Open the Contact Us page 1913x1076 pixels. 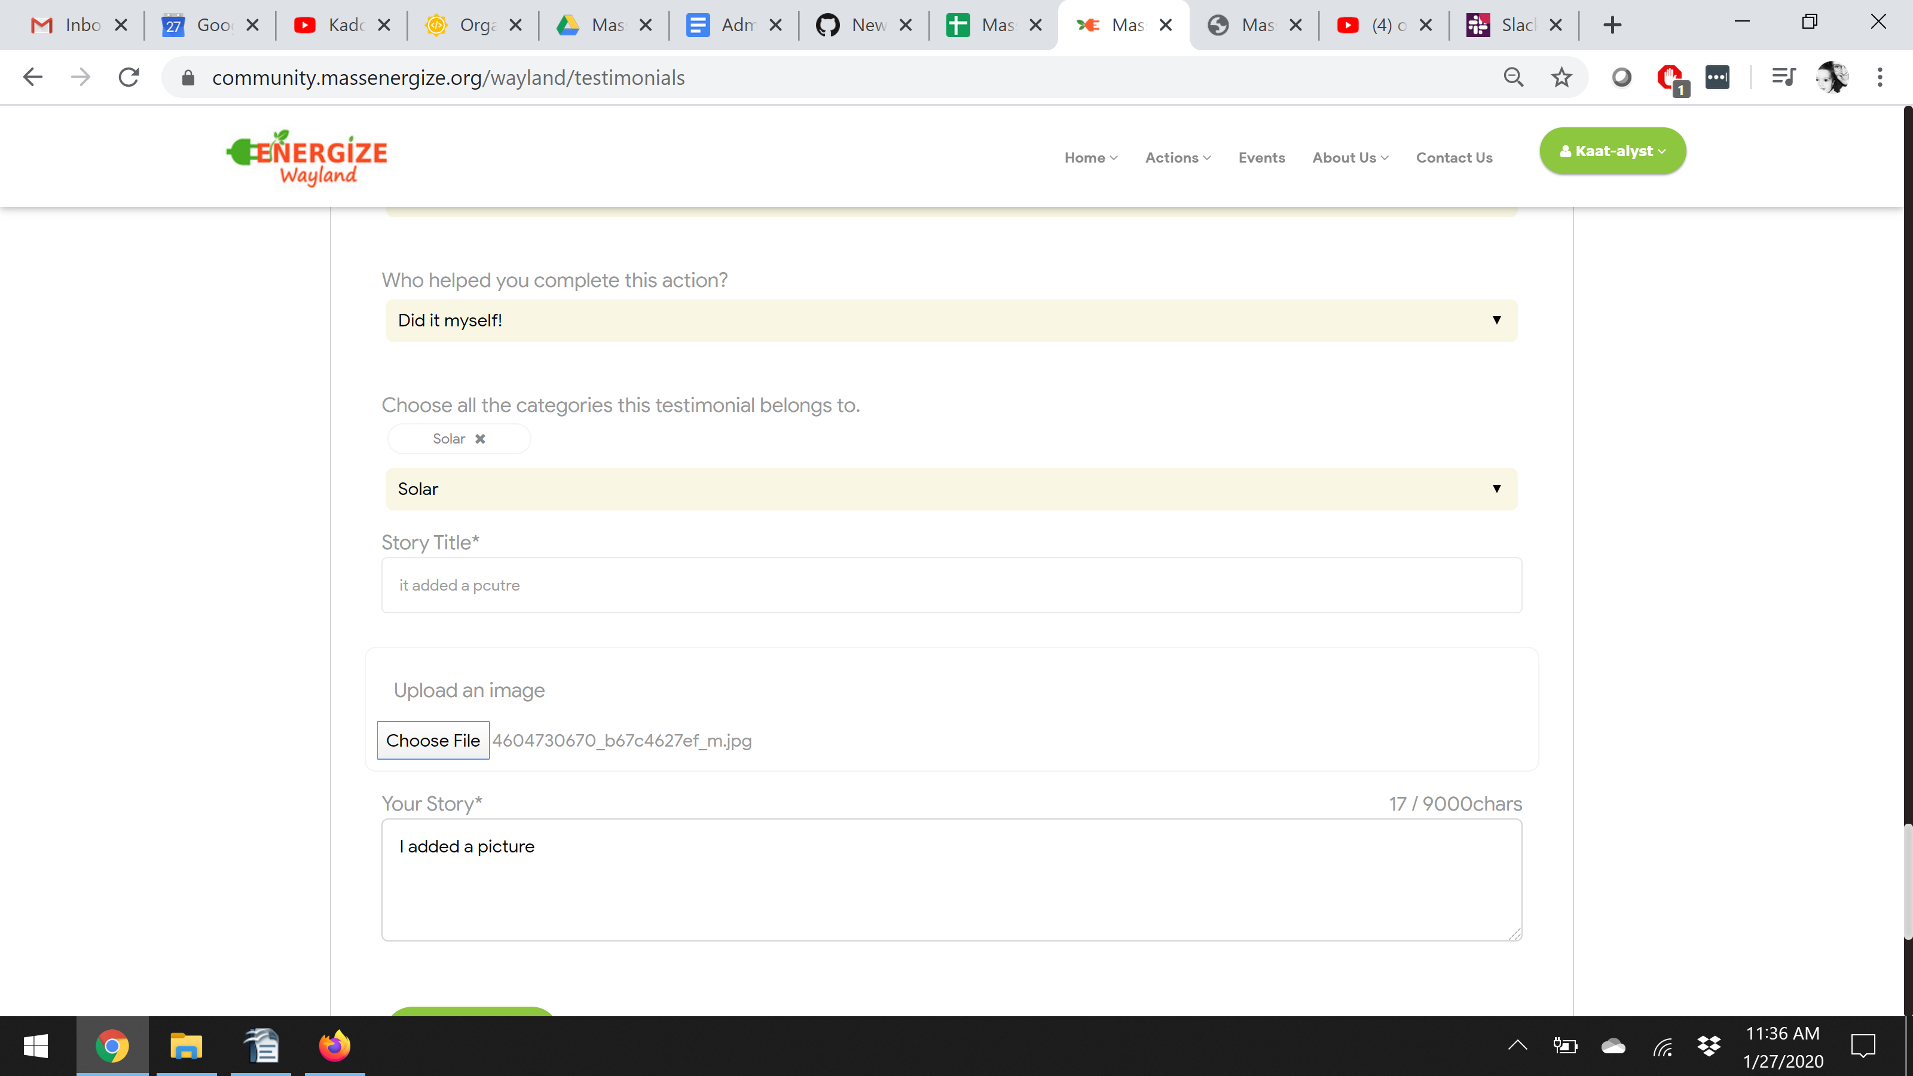point(1453,157)
